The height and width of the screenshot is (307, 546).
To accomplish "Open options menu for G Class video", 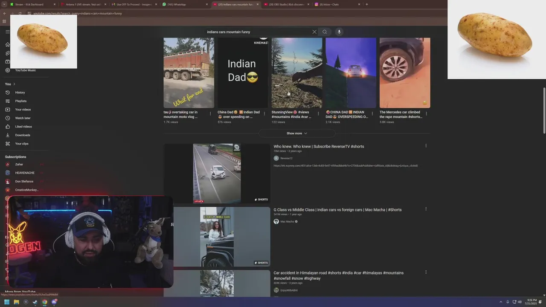I will (426, 209).
